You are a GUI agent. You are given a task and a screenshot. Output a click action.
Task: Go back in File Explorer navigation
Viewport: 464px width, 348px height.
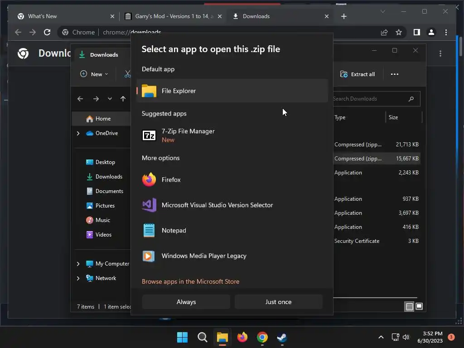[80, 99]
